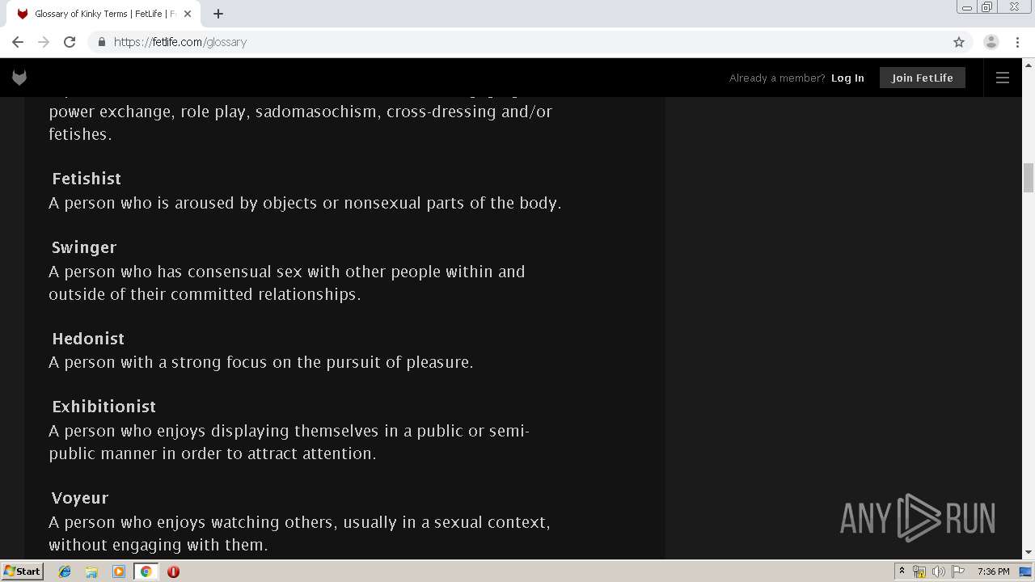Open a new tab with plus button

point(218,14)
